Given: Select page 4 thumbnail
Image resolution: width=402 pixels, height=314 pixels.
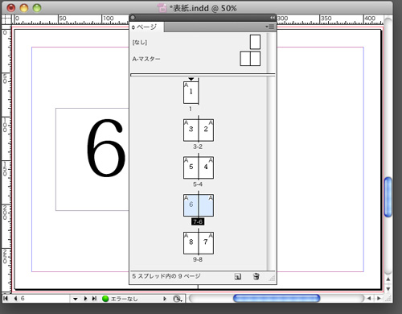Looking at the screenshot, I should click(x=206, y=167).
